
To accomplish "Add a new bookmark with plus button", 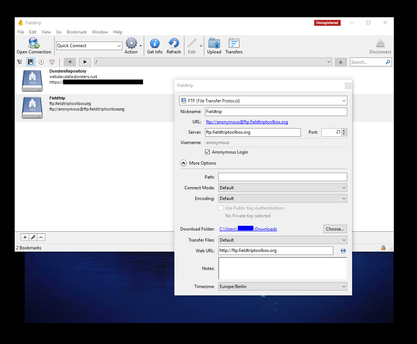I will click(25, 237).
